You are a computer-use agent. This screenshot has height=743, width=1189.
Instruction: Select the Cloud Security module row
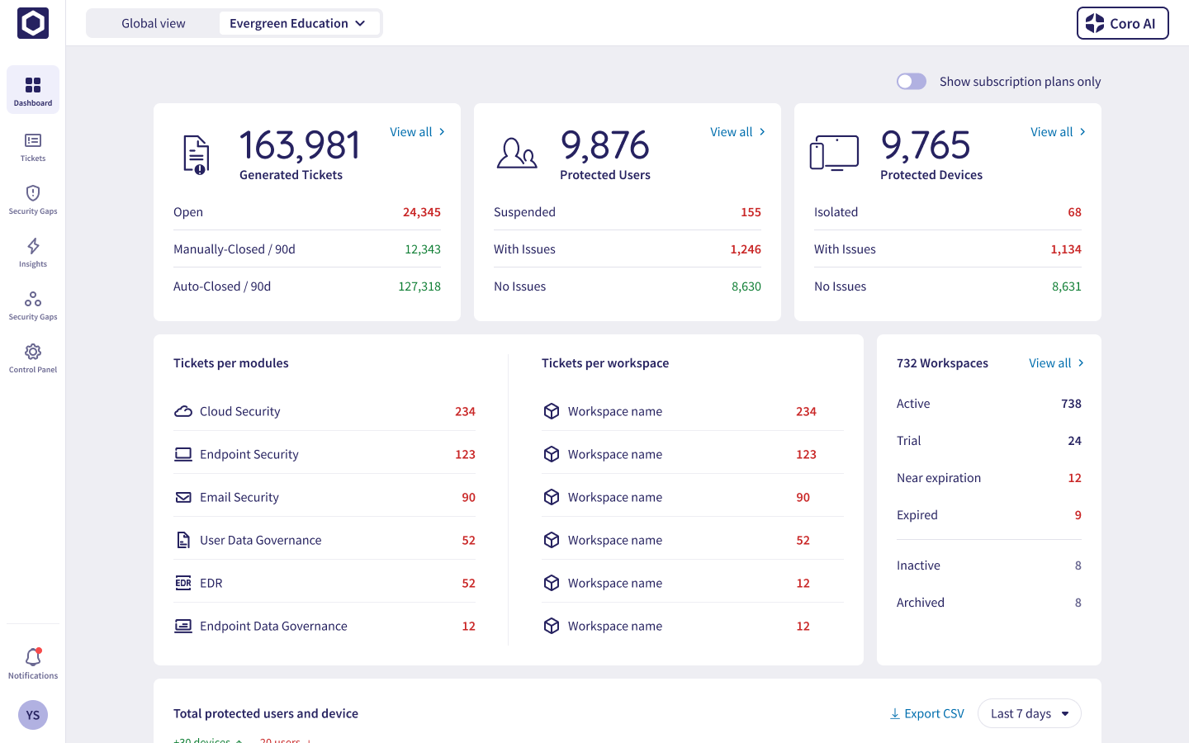coord(324,411)
